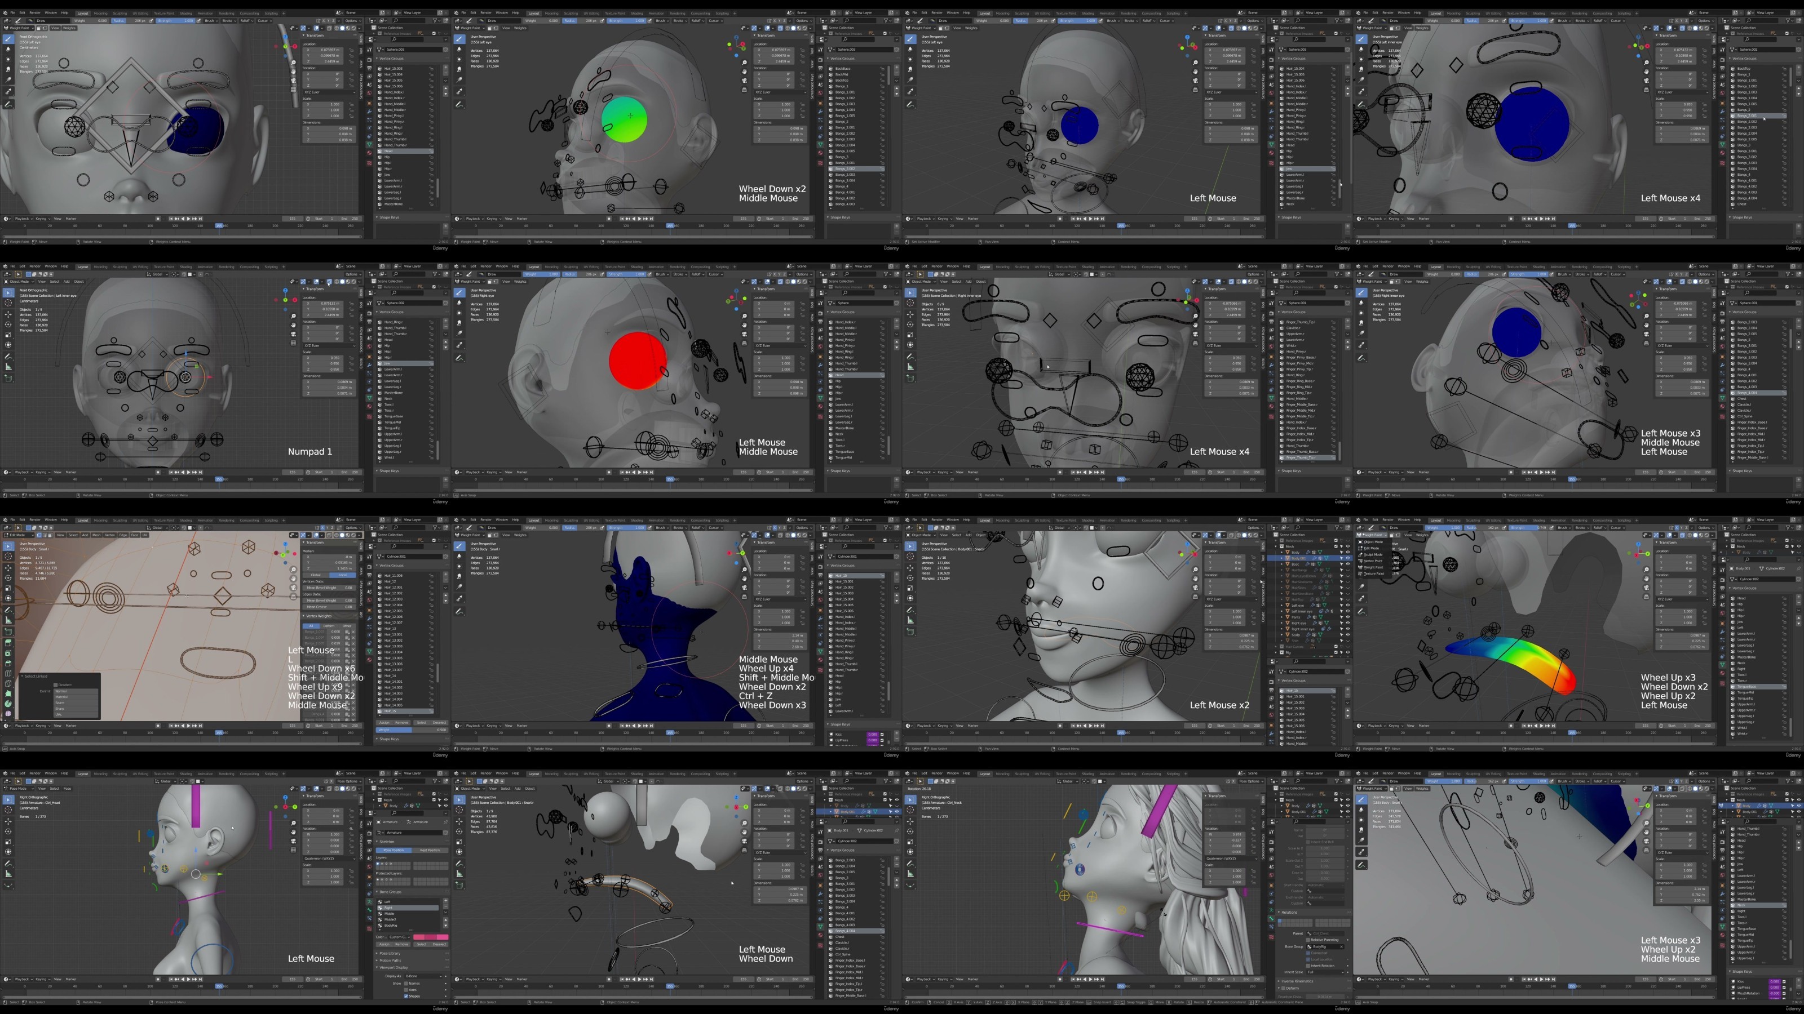Click Radius slider in Front Orthographic weight-paint frame
Viewport: 1804px width, 1014px height.
[x=130, y=21]
